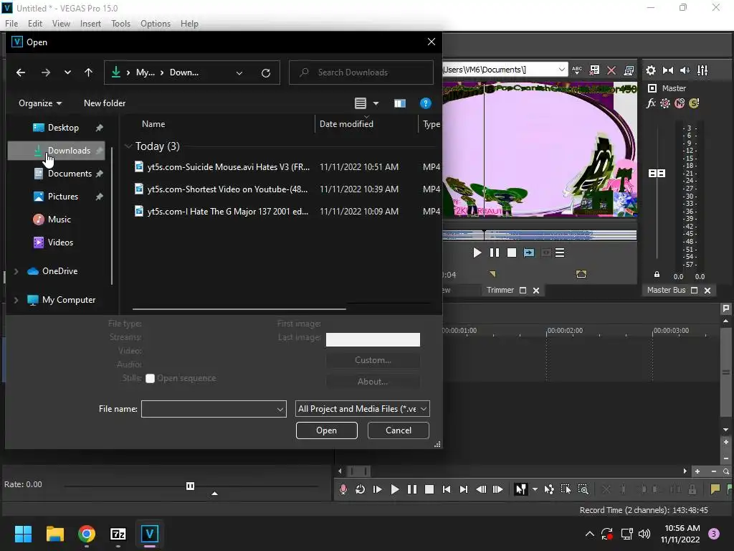Click the Trimmer ABC sort icon
This screenshot has width=734, height=551.
coord(577,70)
